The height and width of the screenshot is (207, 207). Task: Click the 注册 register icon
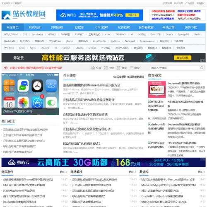[x=106, y=68]
